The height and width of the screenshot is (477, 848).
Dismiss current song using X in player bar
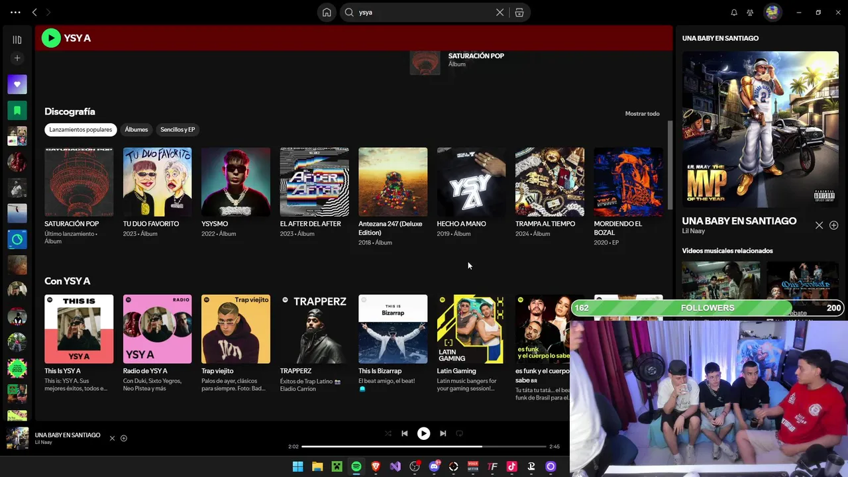click(x=112, y=438)
